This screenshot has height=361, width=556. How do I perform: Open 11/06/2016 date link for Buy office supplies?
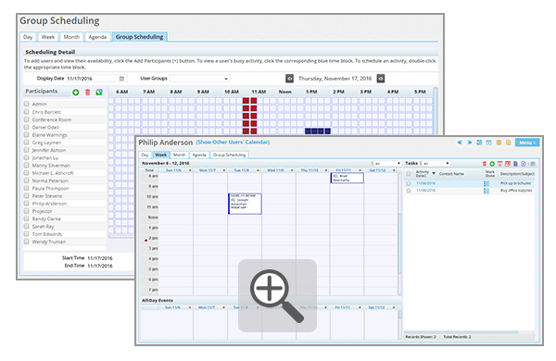click(425, 191)
